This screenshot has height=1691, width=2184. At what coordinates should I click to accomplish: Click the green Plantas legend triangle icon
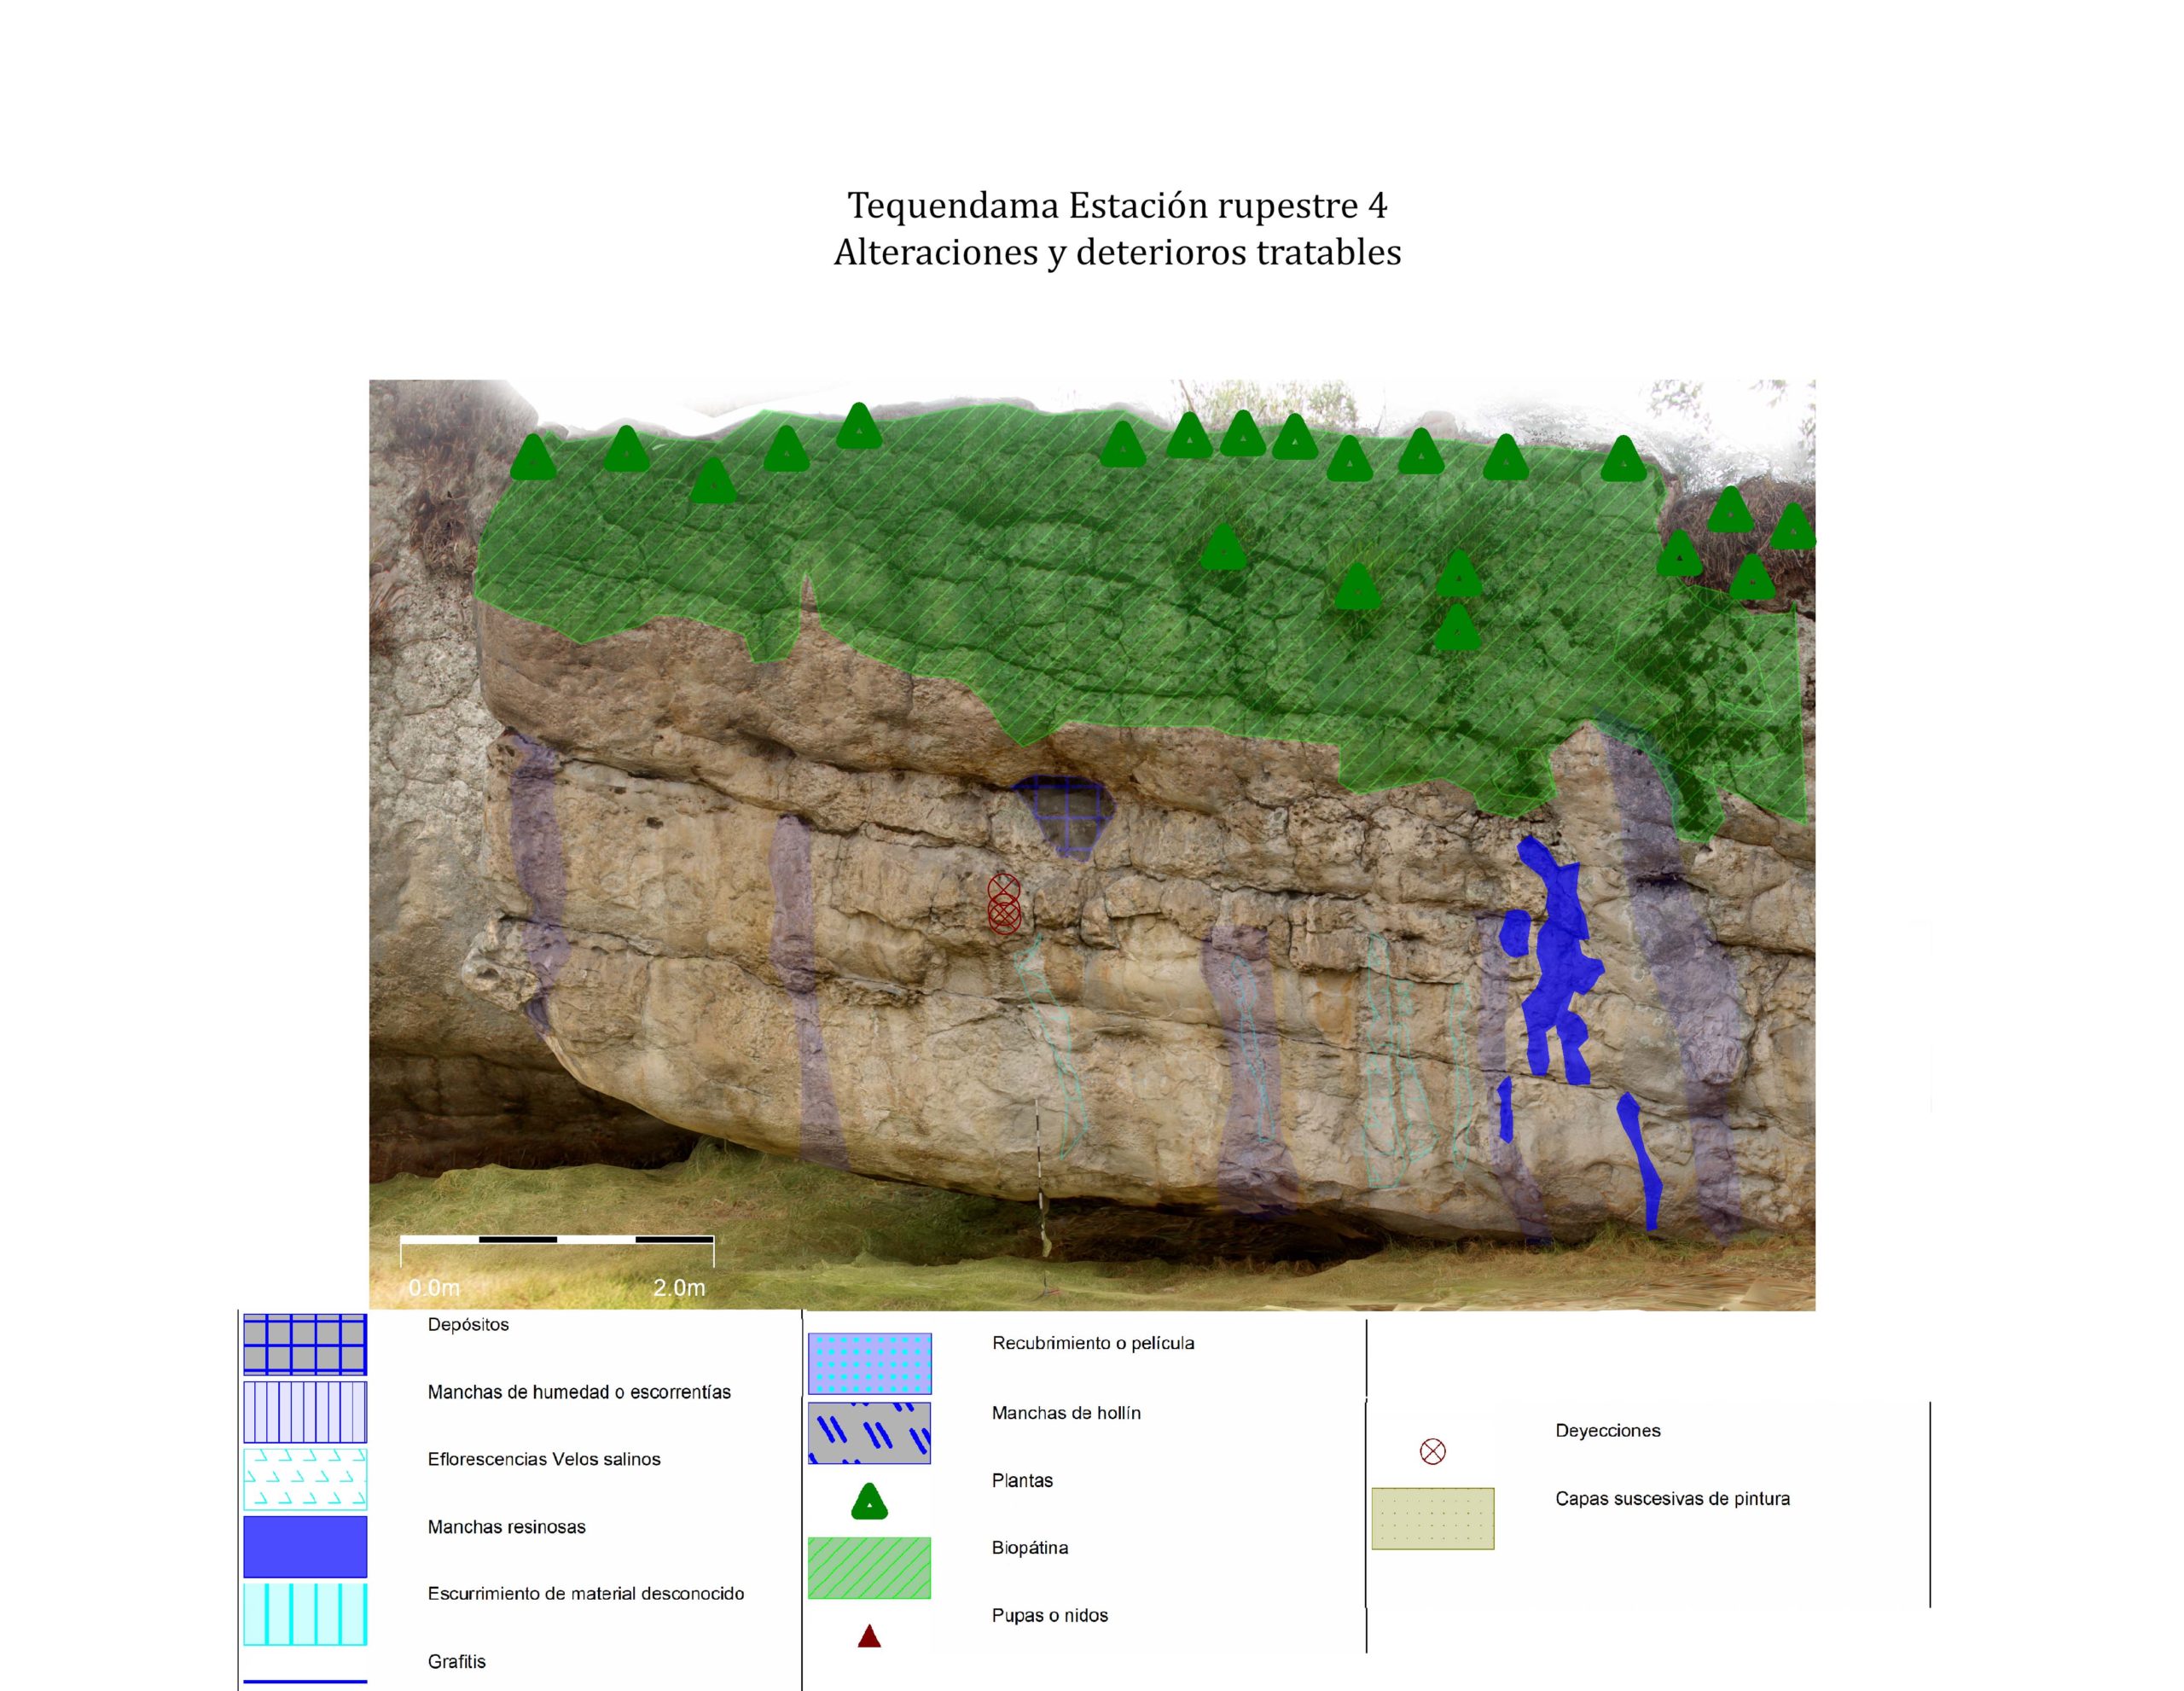pos(869,1502)
